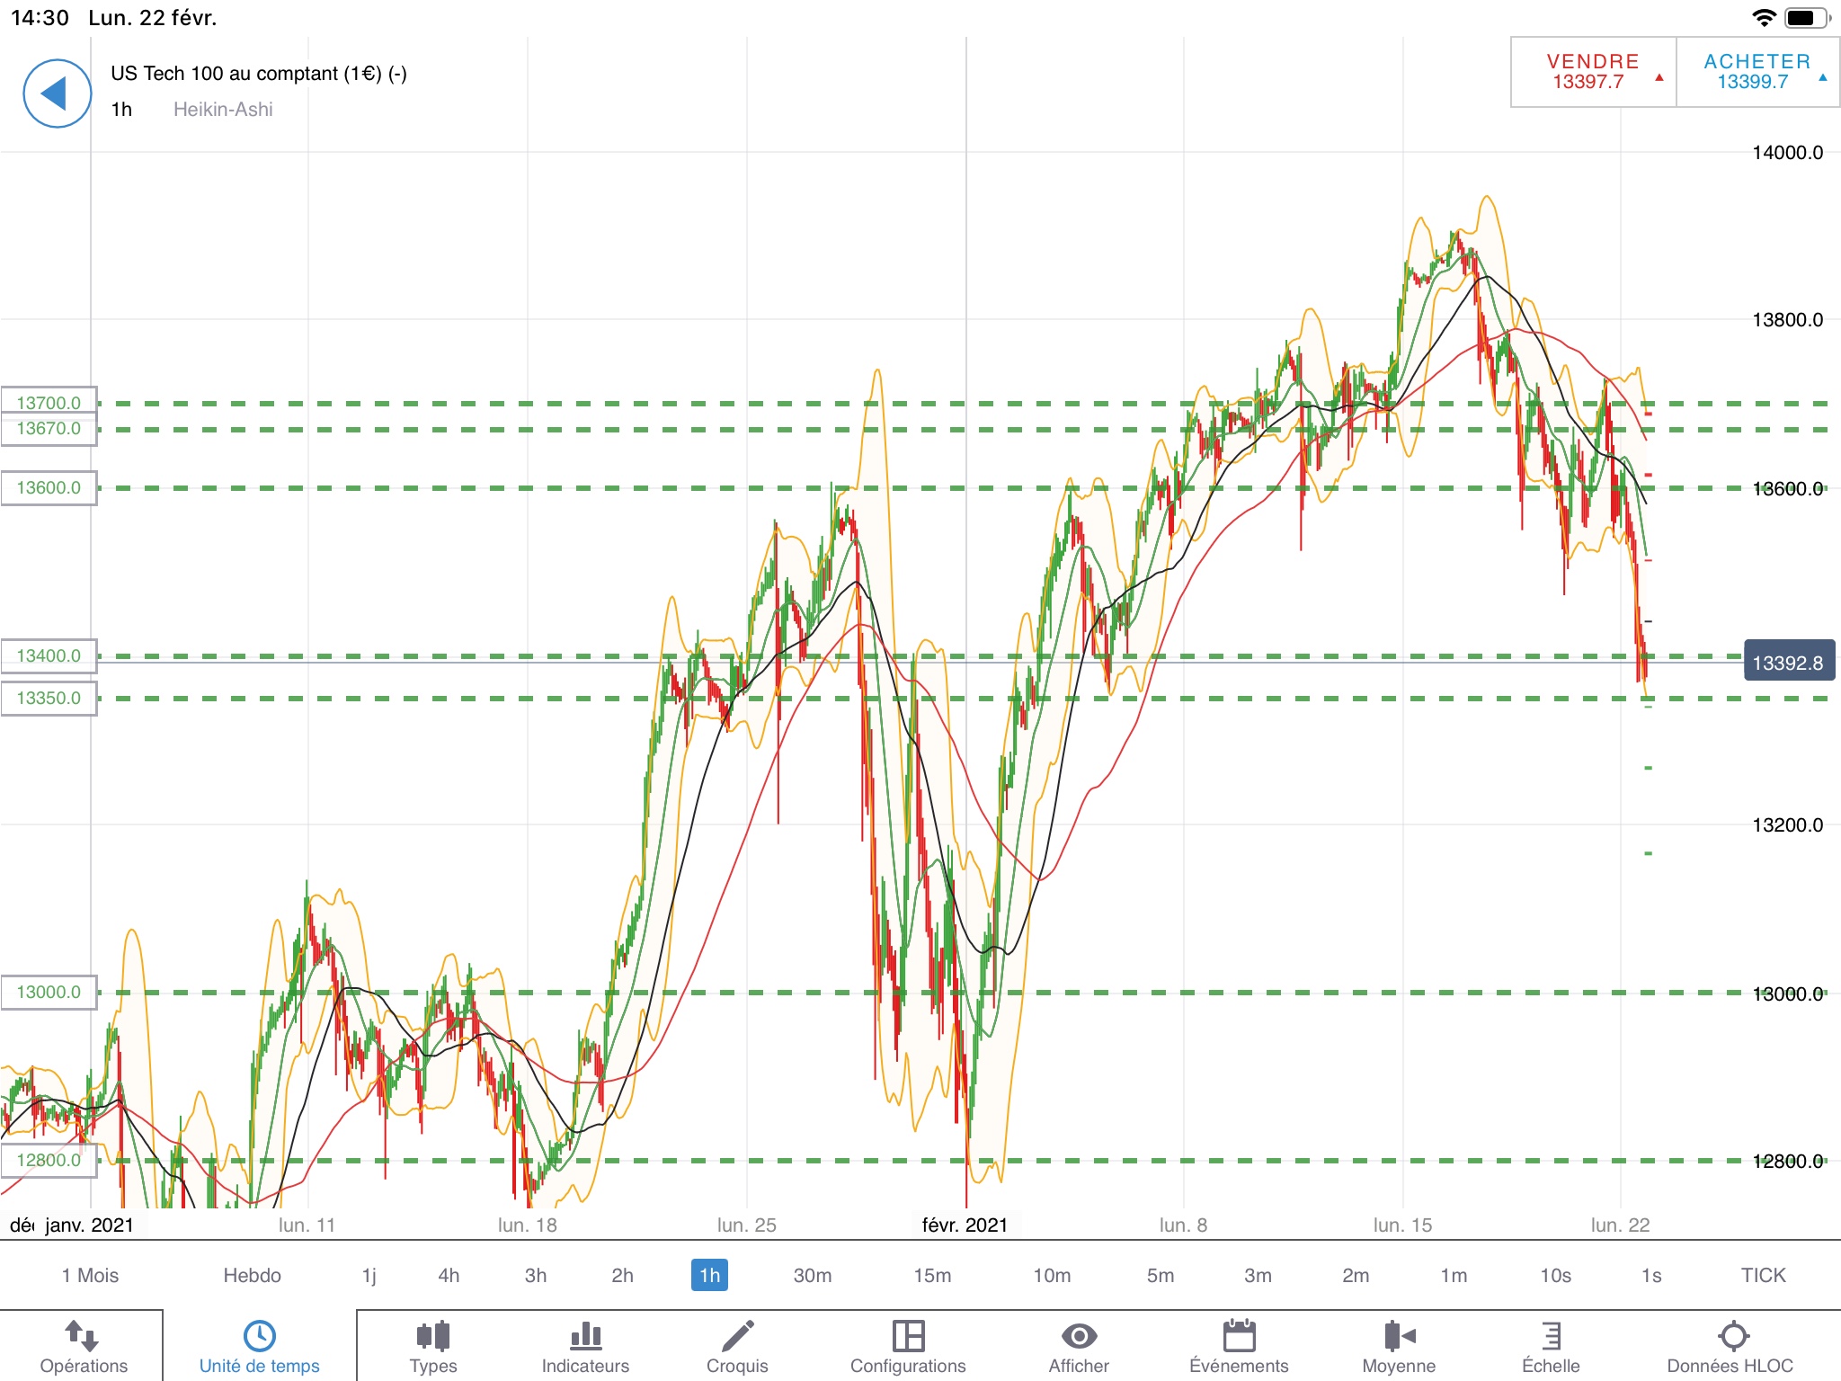Switch timeframe to 4h

tap(449, 1275)
